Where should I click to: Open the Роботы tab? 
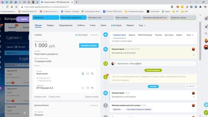(x=81, y=25)
